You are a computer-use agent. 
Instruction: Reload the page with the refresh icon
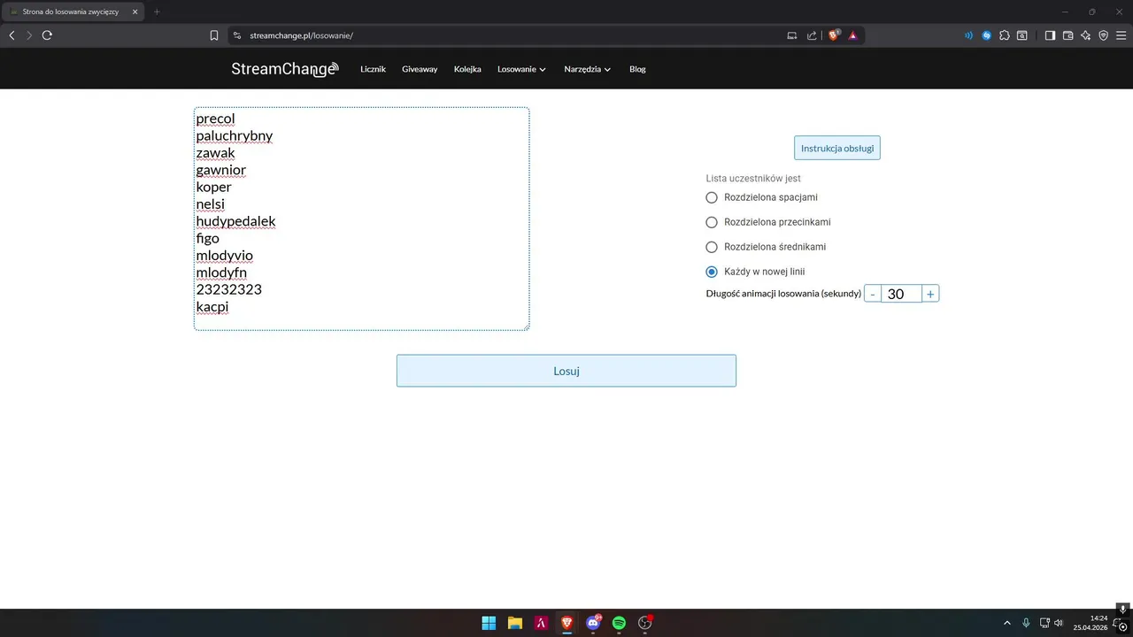point(47,35)
